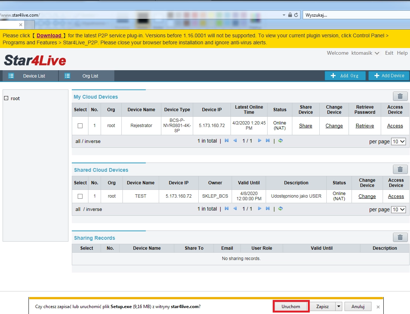The width and height of the screenshot is (410, 314).
Task: Click Udostępniono jako USER description cell
Action: tap(296, 196)
